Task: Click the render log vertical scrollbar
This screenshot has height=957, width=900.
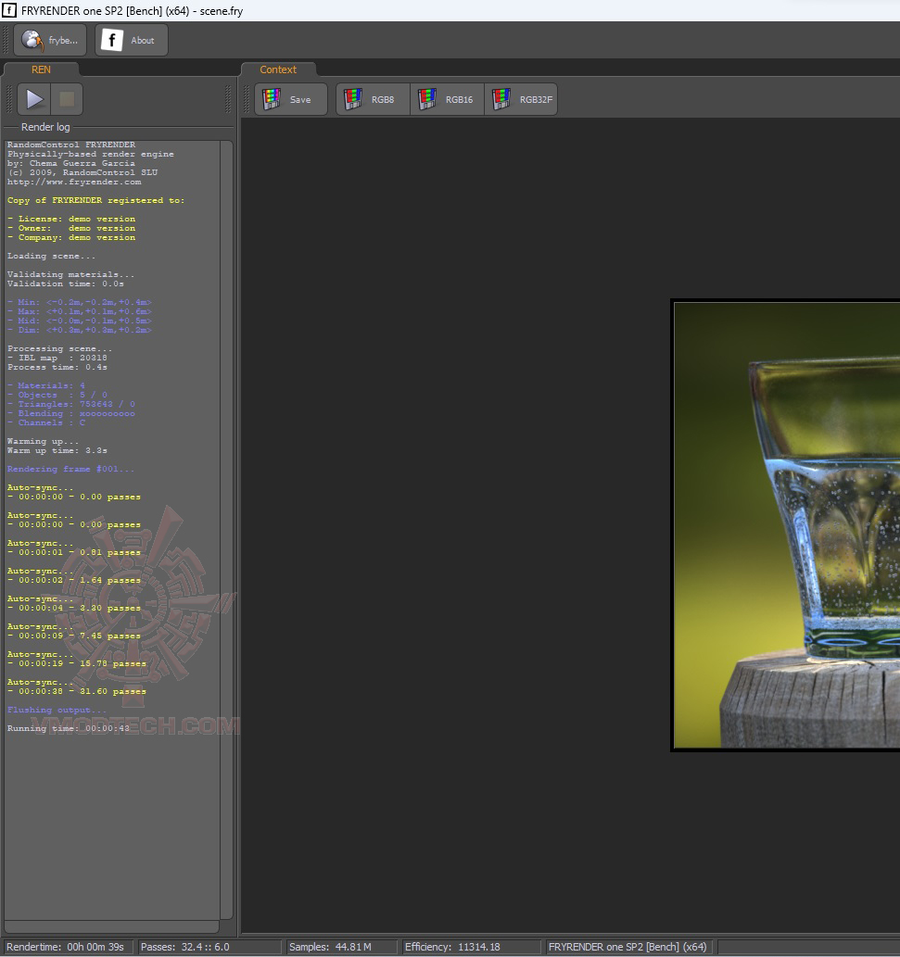Action: [x=226, y=529]
